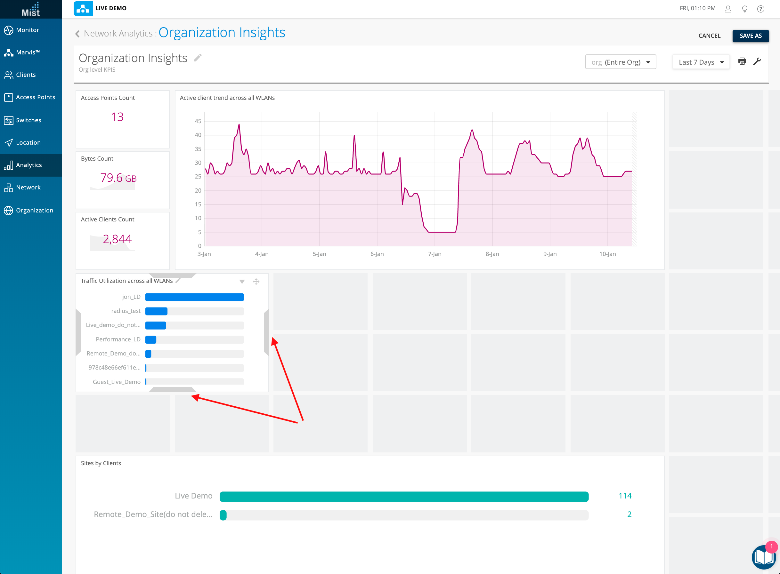The height and width of the screenshot is (574, 780).
Task: Click the SAVE AS button
Action: click(x=750, y=36)
